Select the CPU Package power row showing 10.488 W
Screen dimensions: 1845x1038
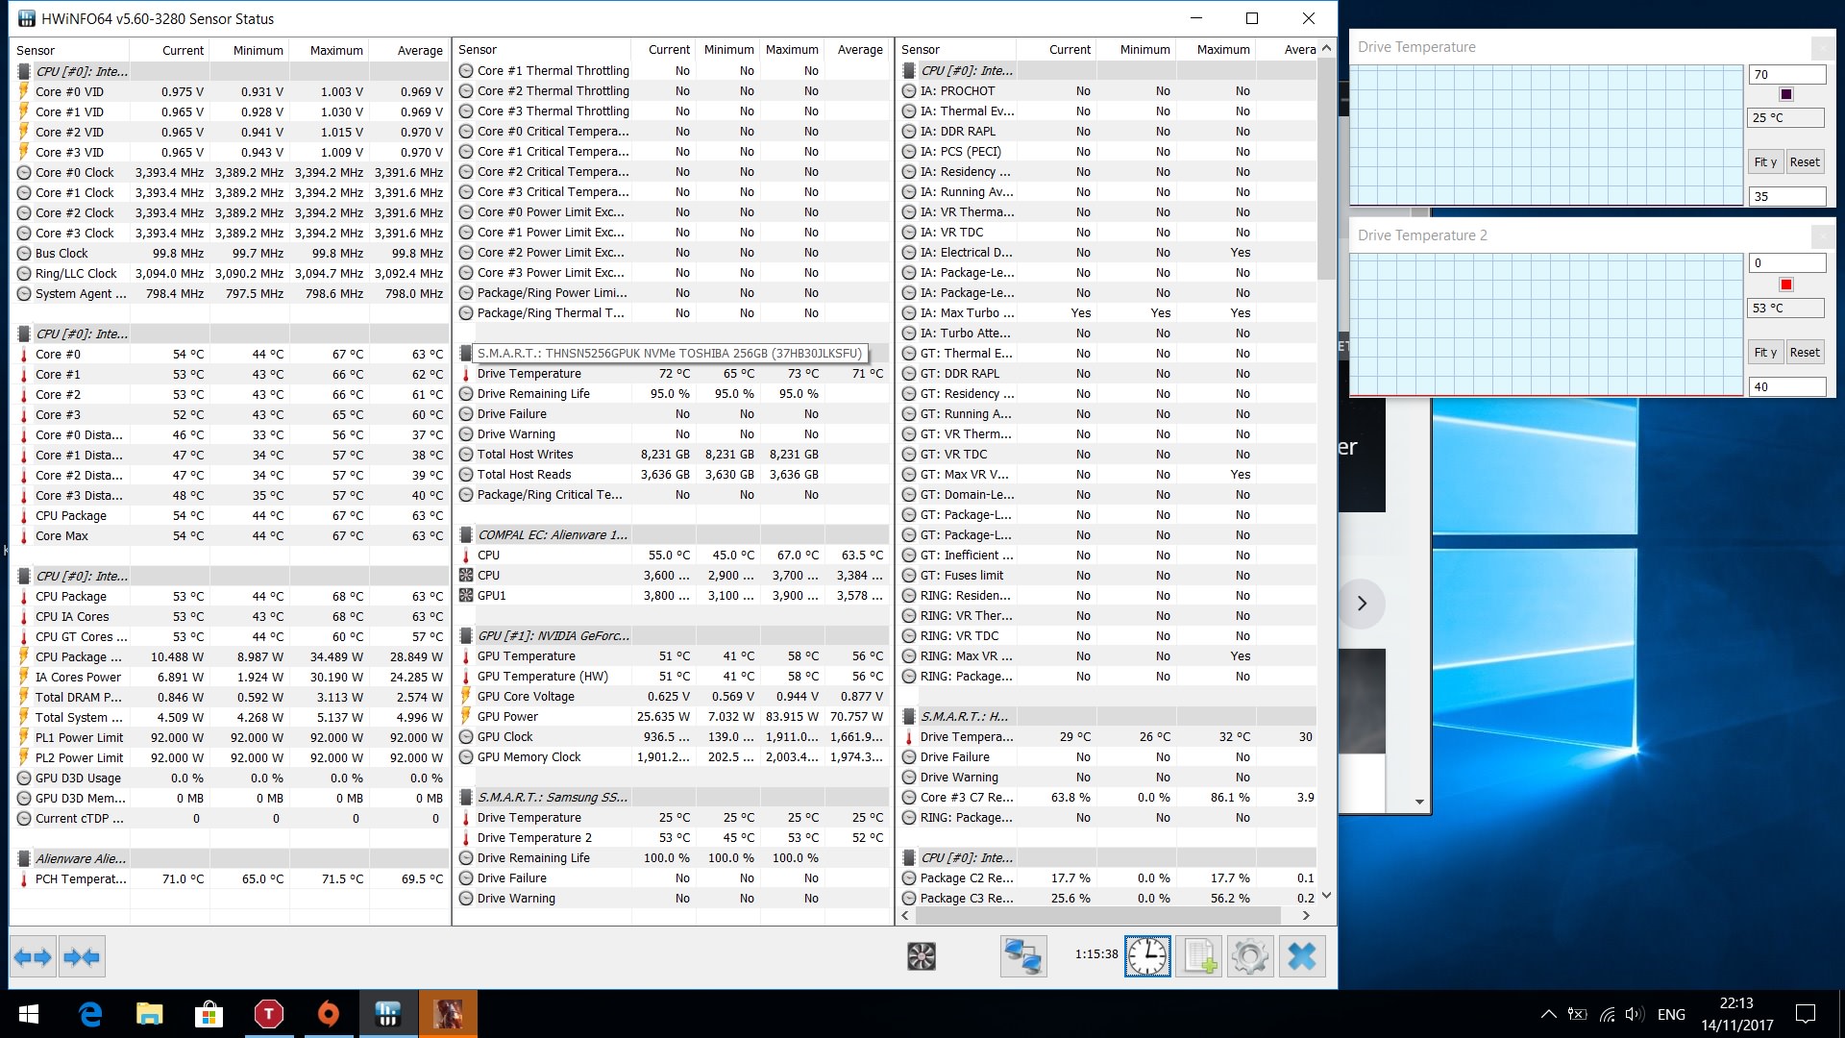tap(231, 657)
